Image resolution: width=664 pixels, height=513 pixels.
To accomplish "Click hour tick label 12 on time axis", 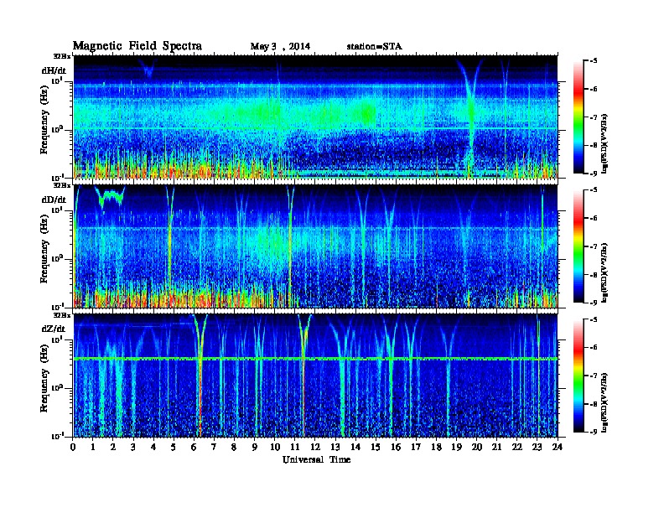I will (315, 447).
